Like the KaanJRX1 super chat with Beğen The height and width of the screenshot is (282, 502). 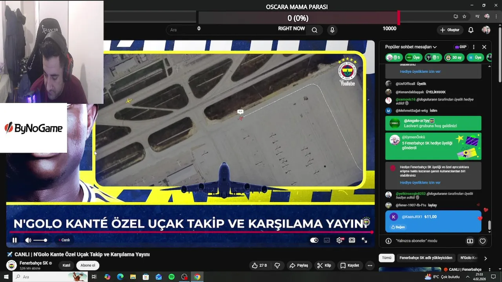[398, 227]
